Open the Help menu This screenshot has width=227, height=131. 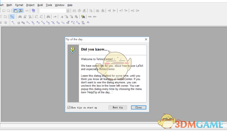pyautogui.click(x=70, y=5)
